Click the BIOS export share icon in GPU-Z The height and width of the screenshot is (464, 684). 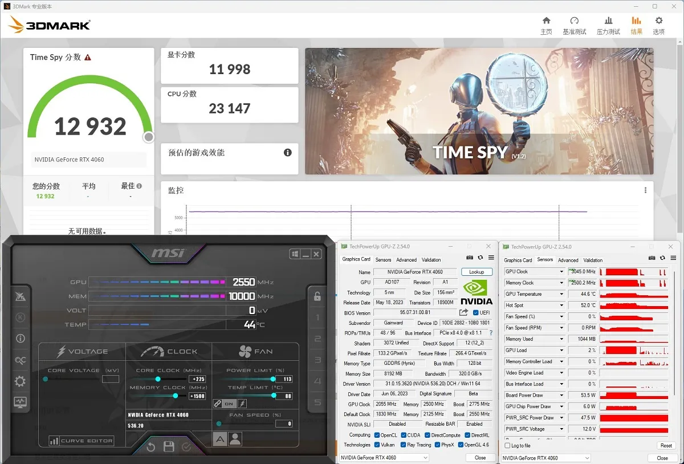click(463, 312)
